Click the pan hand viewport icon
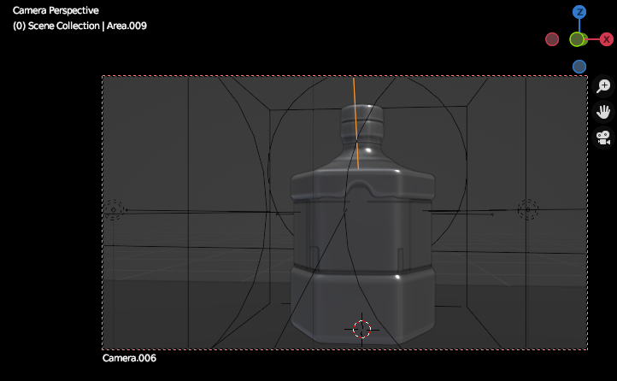 pos(602,112)
